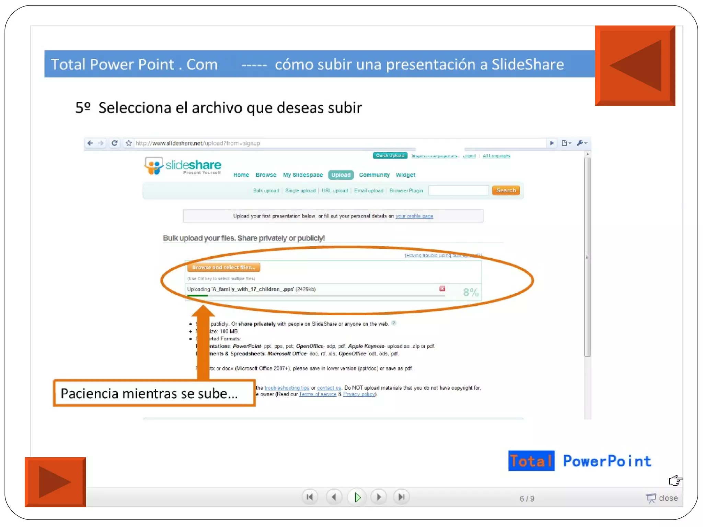Viewport: 703px width, 527px height.
Task: Open the wrench settings dropdown
Action: pyautogui.click(x=582, y=143)
